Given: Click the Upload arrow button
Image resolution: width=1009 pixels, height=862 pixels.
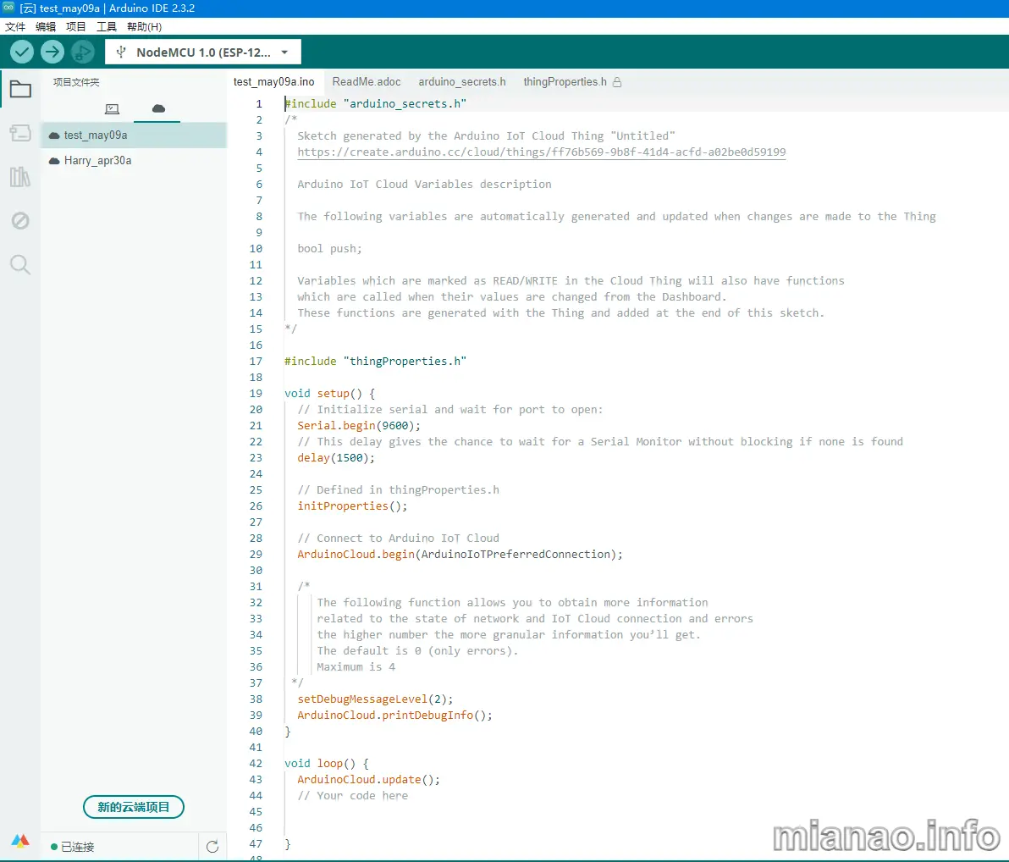Looking at the screenshot, I should coord(52,52).
